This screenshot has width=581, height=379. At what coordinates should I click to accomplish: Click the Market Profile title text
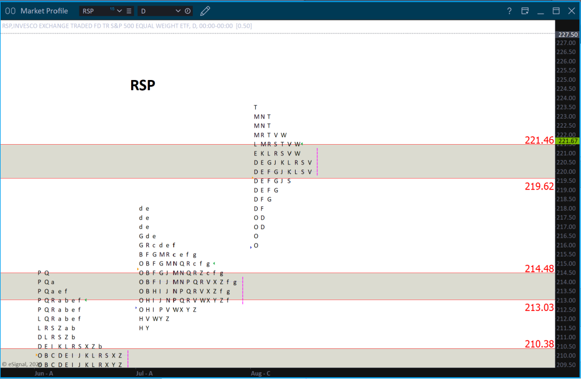coord(44,11)
